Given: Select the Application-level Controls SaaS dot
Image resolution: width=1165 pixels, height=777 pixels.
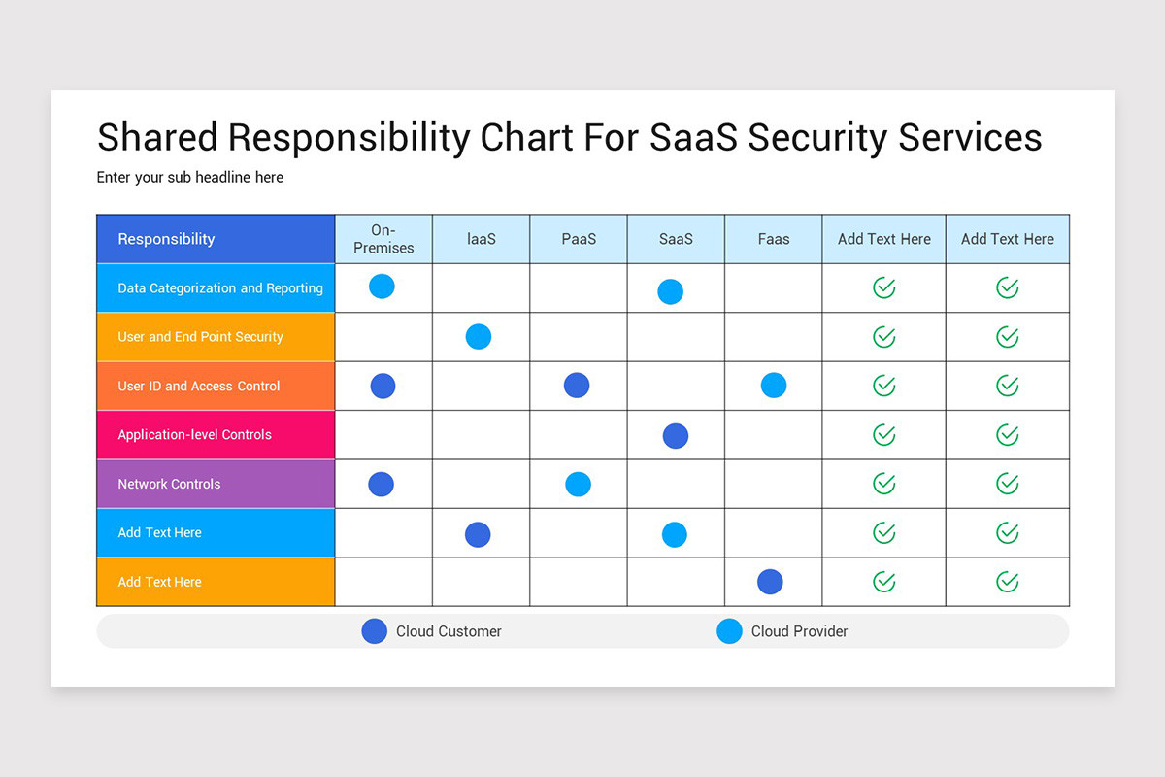Looking at the screenshot, I should click(x=676, y=436).
